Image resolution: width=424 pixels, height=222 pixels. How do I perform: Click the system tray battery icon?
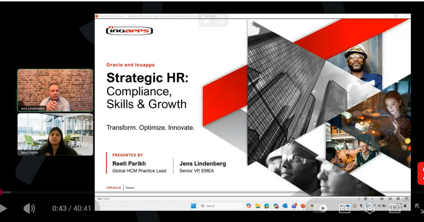384,206
